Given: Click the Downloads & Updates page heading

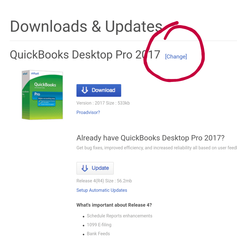Looking at the screenshot, I should [86, 27].
